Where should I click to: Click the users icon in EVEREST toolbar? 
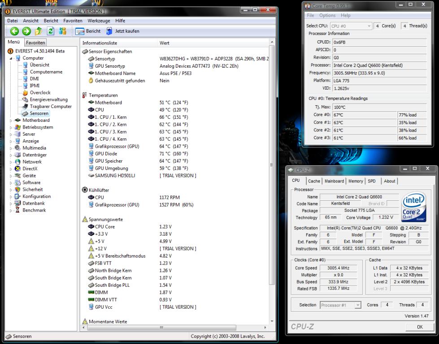coord(63,31)
